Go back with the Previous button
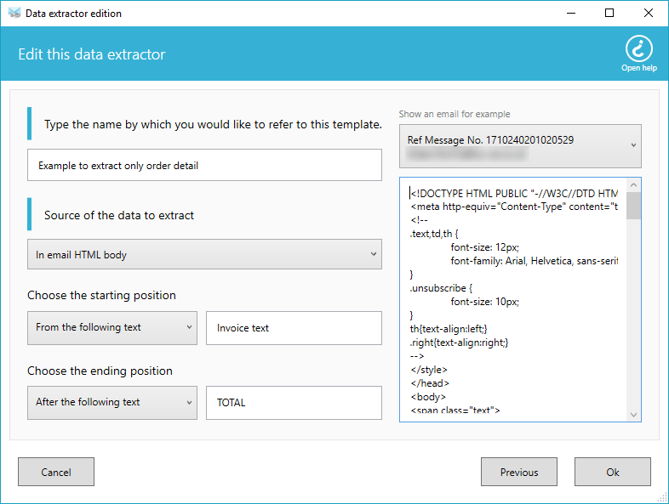The height and width of the screenshot is (504, 669). [x=519, y=472]
